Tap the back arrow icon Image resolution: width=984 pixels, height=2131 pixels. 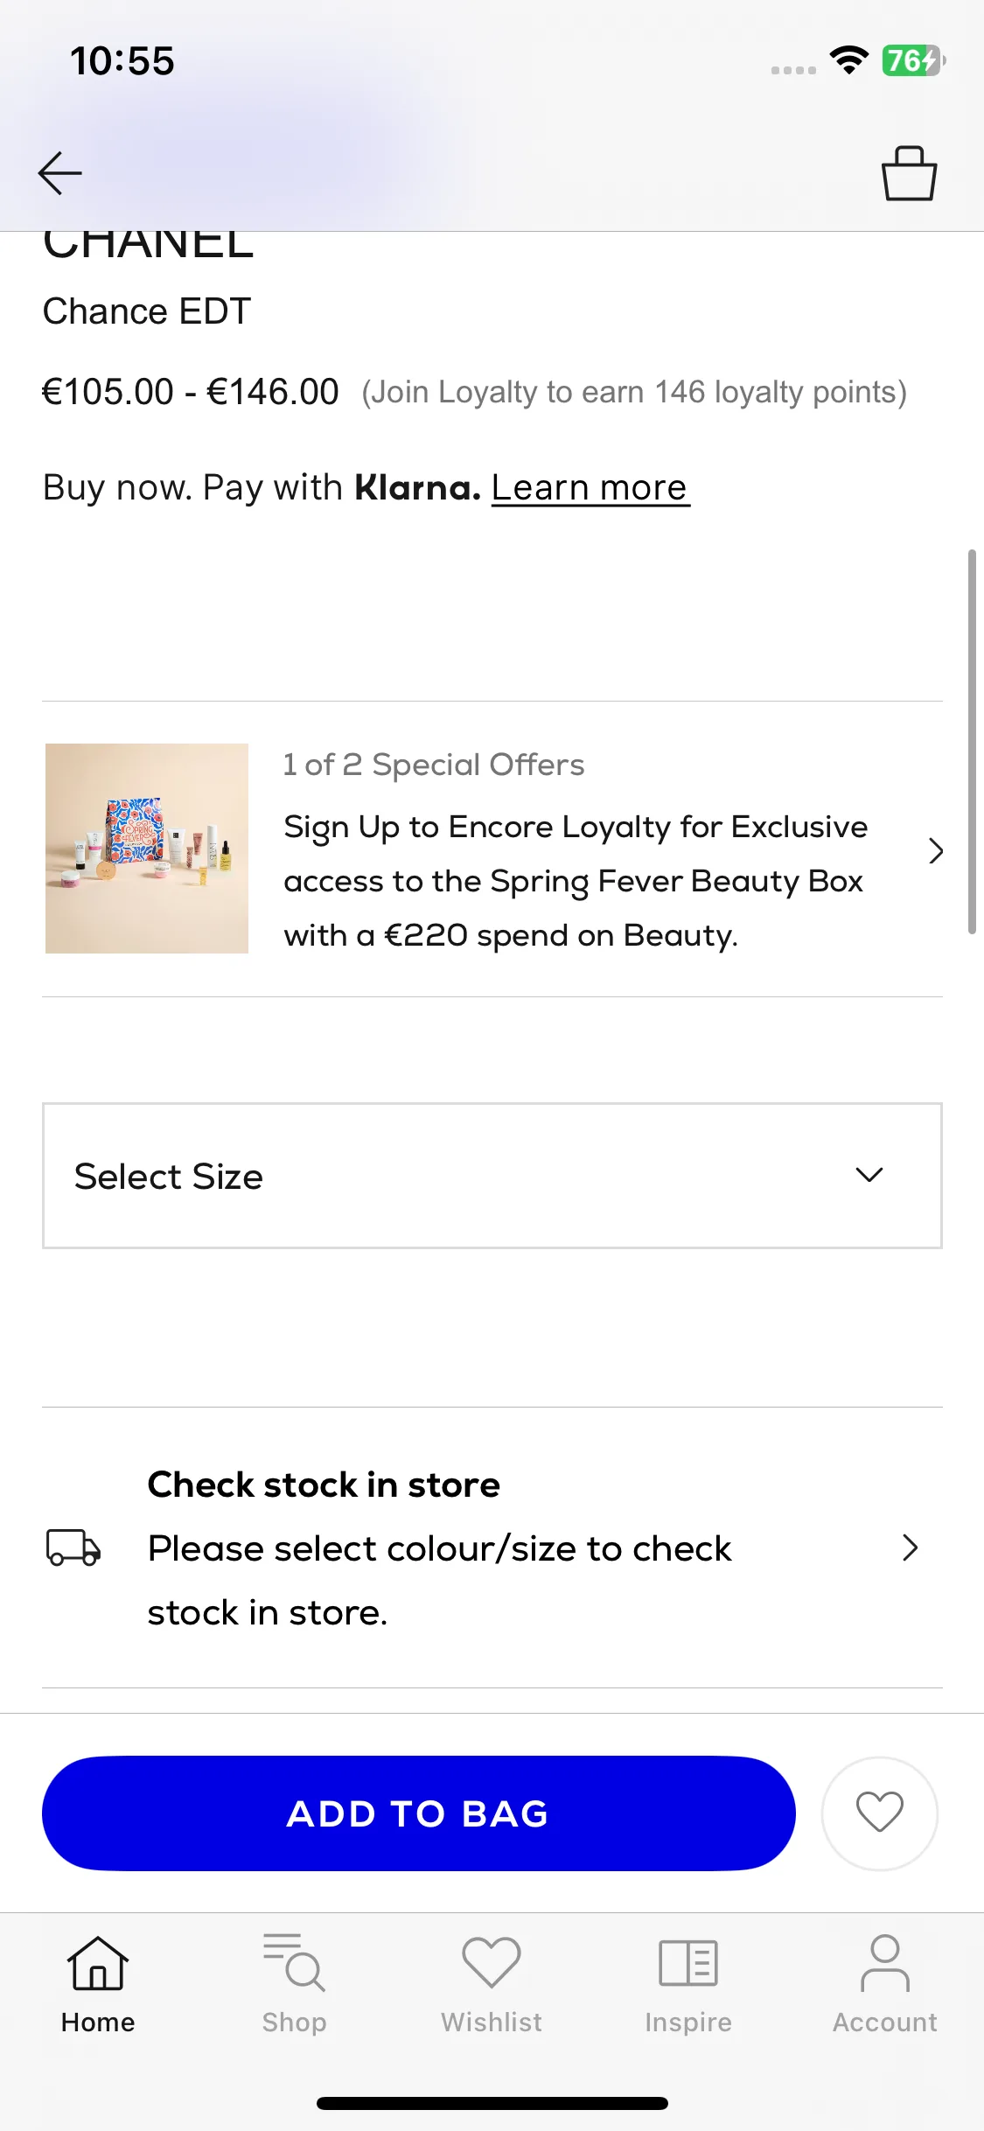[60, 173]
